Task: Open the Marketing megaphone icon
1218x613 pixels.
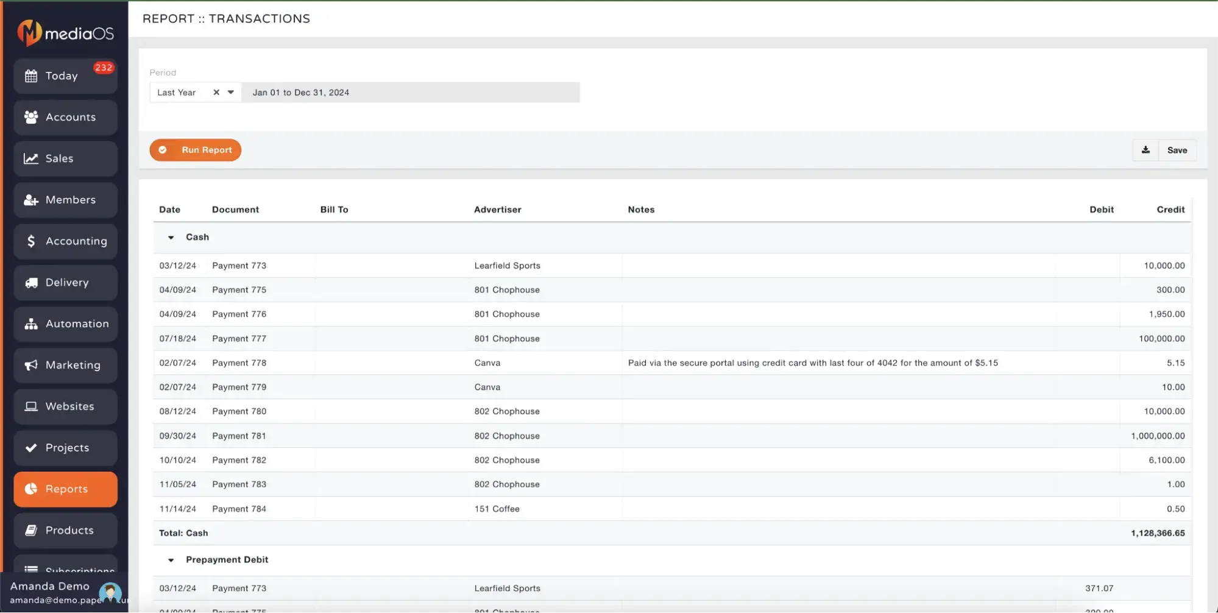Action: (30, 365)
